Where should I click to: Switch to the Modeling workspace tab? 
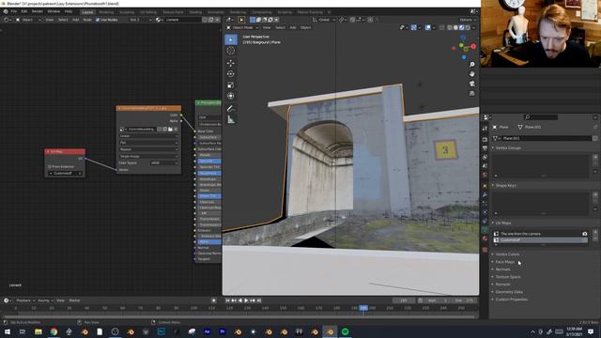tap(106, 12)
